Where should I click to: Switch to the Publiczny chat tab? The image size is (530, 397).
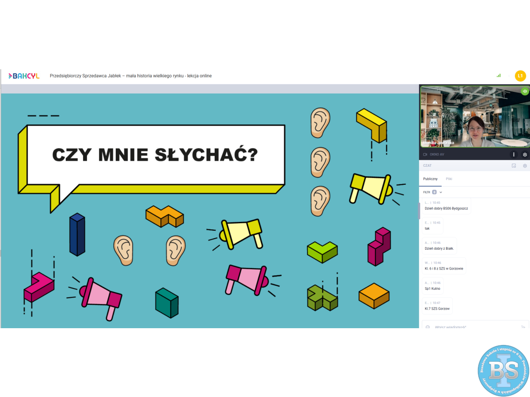430,179
